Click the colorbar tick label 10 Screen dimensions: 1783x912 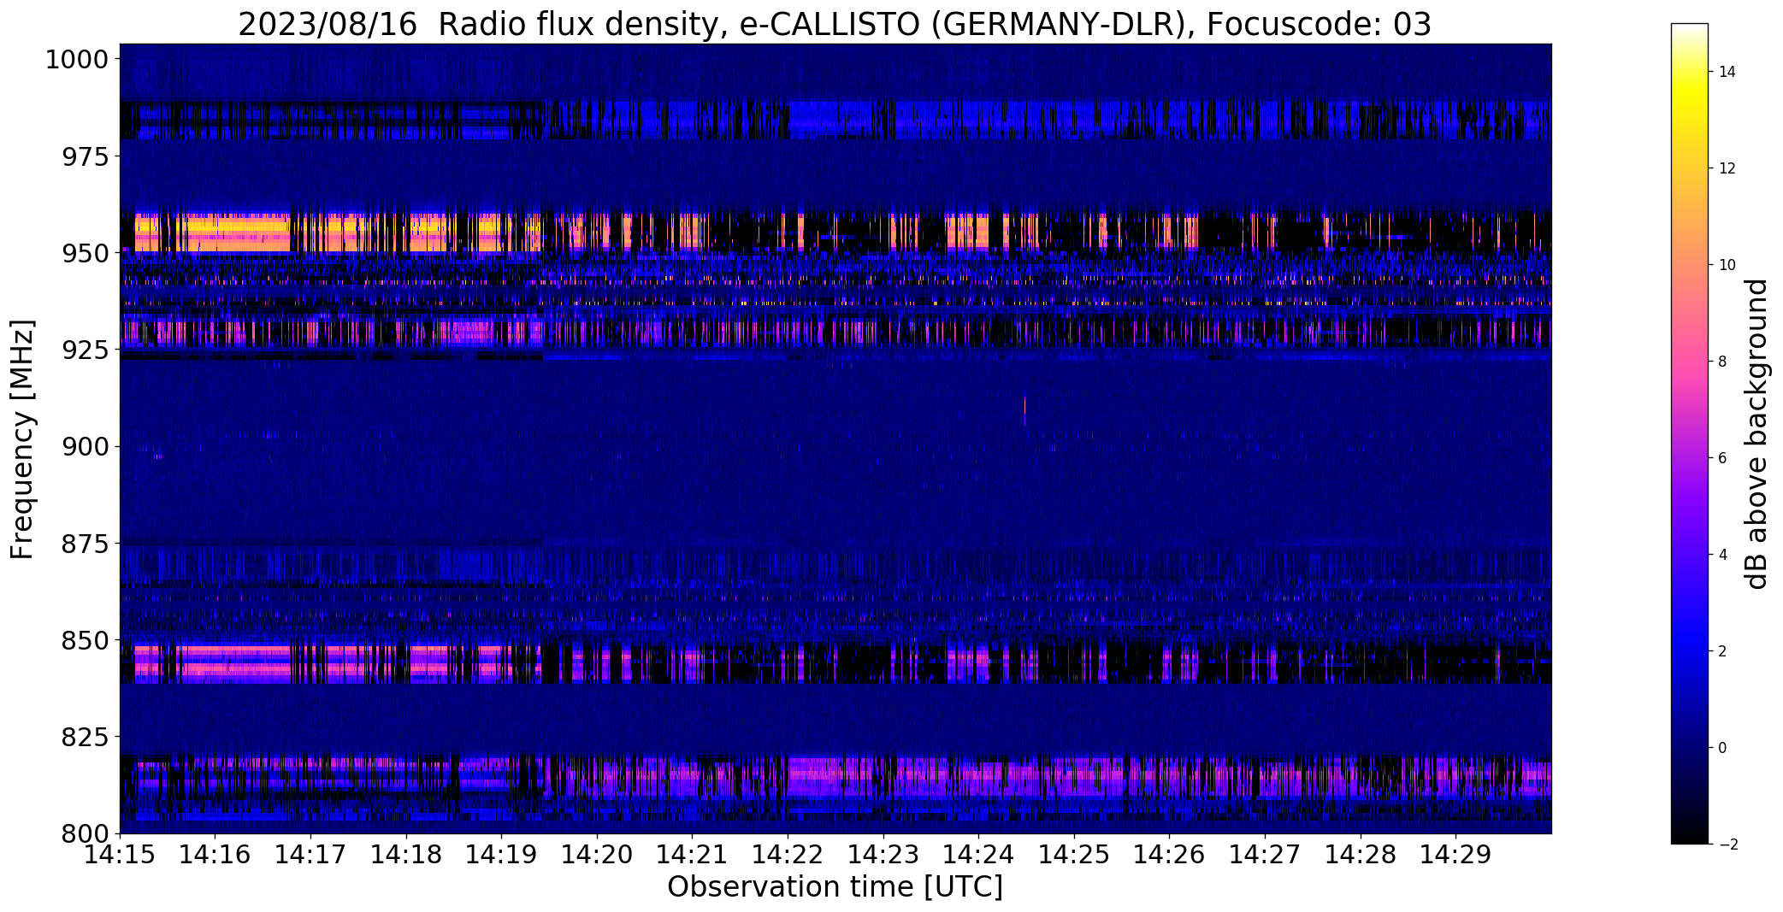[1727, 265]
